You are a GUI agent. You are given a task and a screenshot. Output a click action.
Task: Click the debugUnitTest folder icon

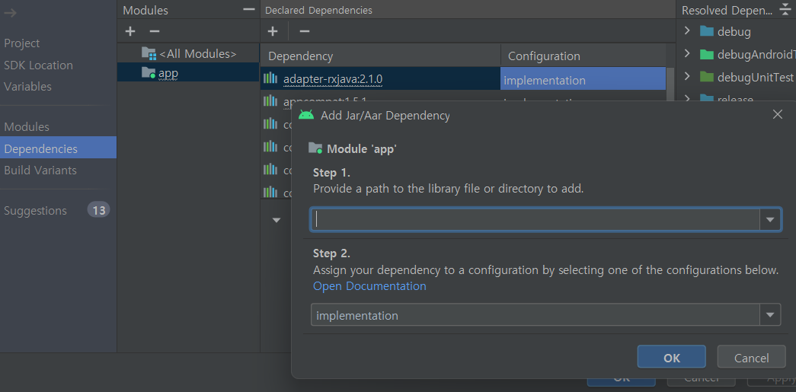click(707, 77)
